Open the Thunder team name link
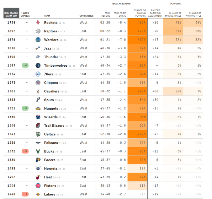 [x=51, y=57]
